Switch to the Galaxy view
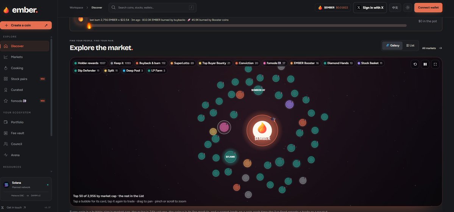This screenshot has width=454, height=212. [392, 45]
